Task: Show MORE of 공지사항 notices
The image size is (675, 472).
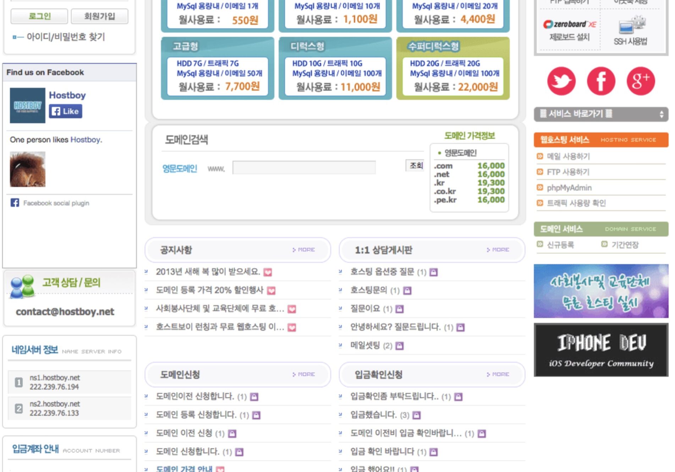Action: tap(304, 250)
